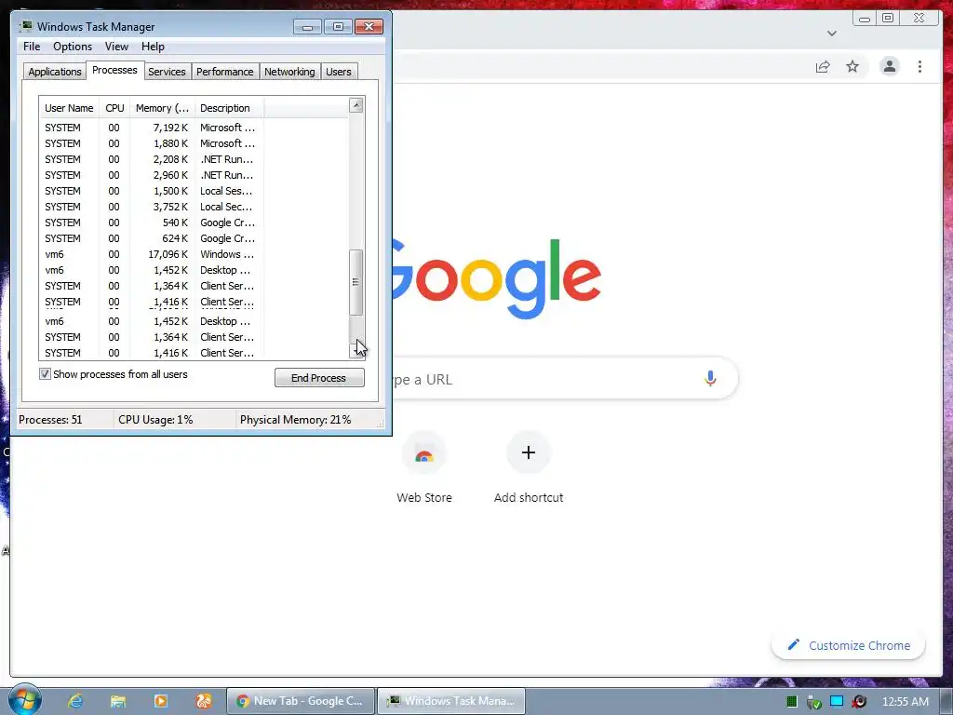Click the Customize Chrome button

pos(849,645)
